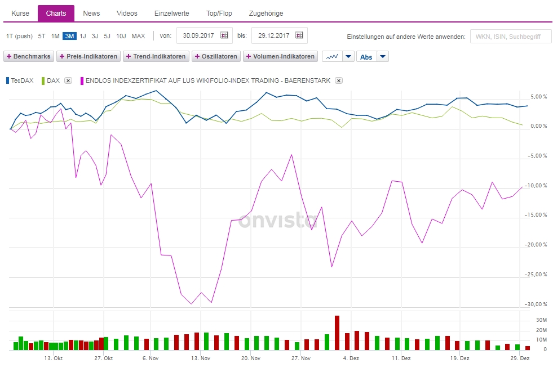The height and width of the screenshot is (368, 553).
Task: Open Volumen-Indikatoren options
Action: tap(280, 56)
